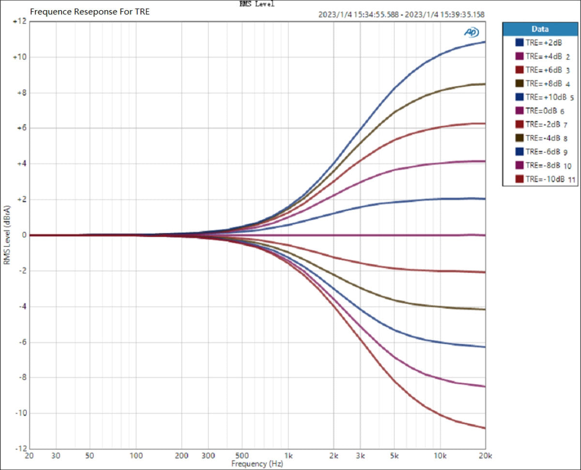
Task: Click the RMS Level (dBrA) y-axis label
Action: pyautogui.click(x=7, y=235)
